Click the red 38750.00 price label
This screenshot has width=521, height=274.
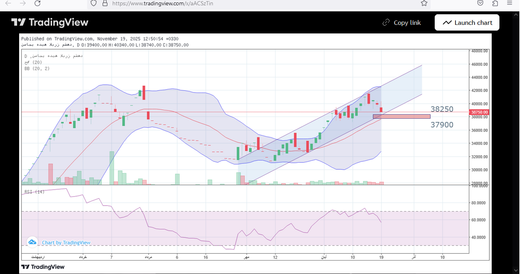pos(479,112)
